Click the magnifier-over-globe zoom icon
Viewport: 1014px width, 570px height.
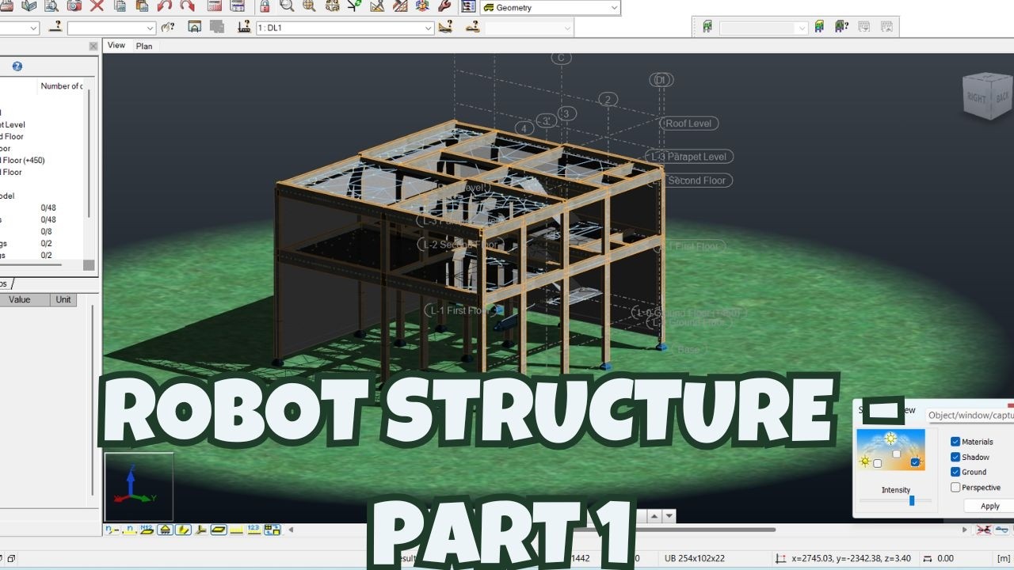[309, 6]
